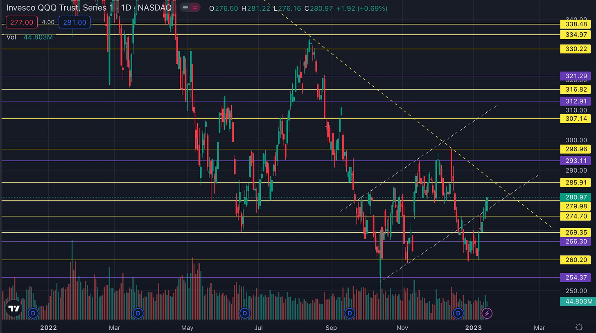The image size is (596, 333).
Task: Click the Nov label on time axis
Action: (x=403, y=327)
